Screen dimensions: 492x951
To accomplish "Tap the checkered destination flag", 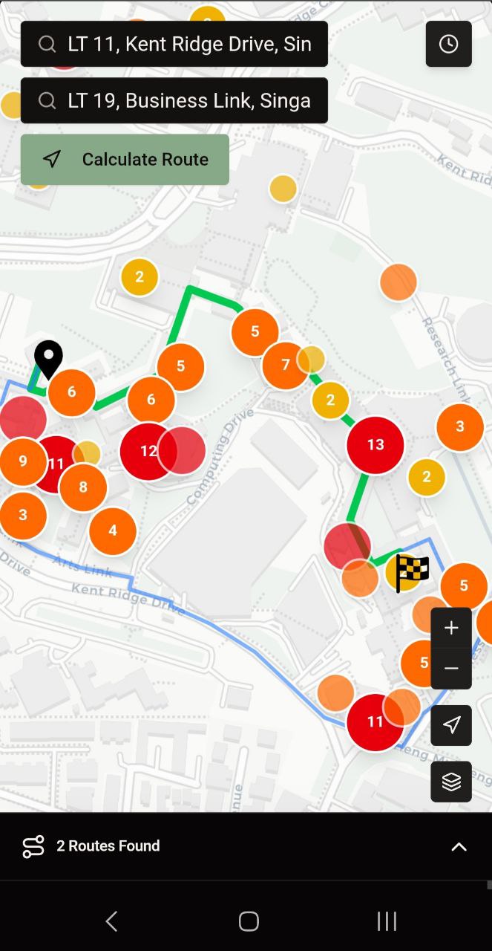I will (413, 573).
